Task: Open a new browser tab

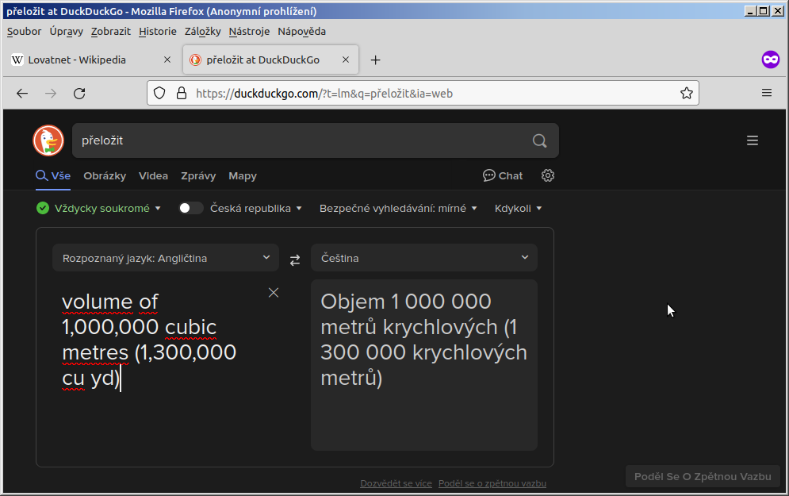Action: pos(376,60)
